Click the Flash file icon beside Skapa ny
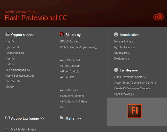This screenshot has height=132, width=167. (62, 34)
